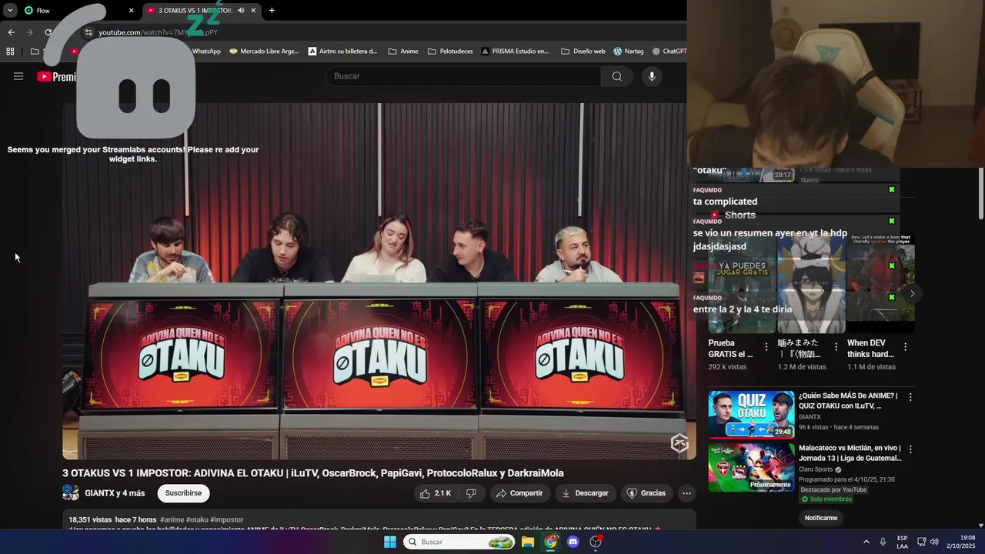985x554 pixels.
Task: Dislike the video with thumbs-down icon
Action: pyautogui.click(x=471, y=493)
